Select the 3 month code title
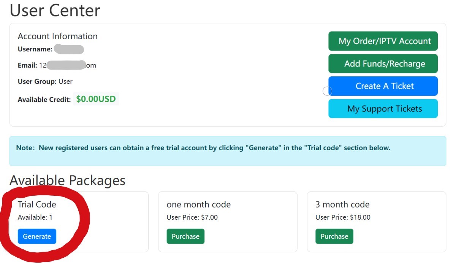Screen dimensions: 456x263 point(342,204)
